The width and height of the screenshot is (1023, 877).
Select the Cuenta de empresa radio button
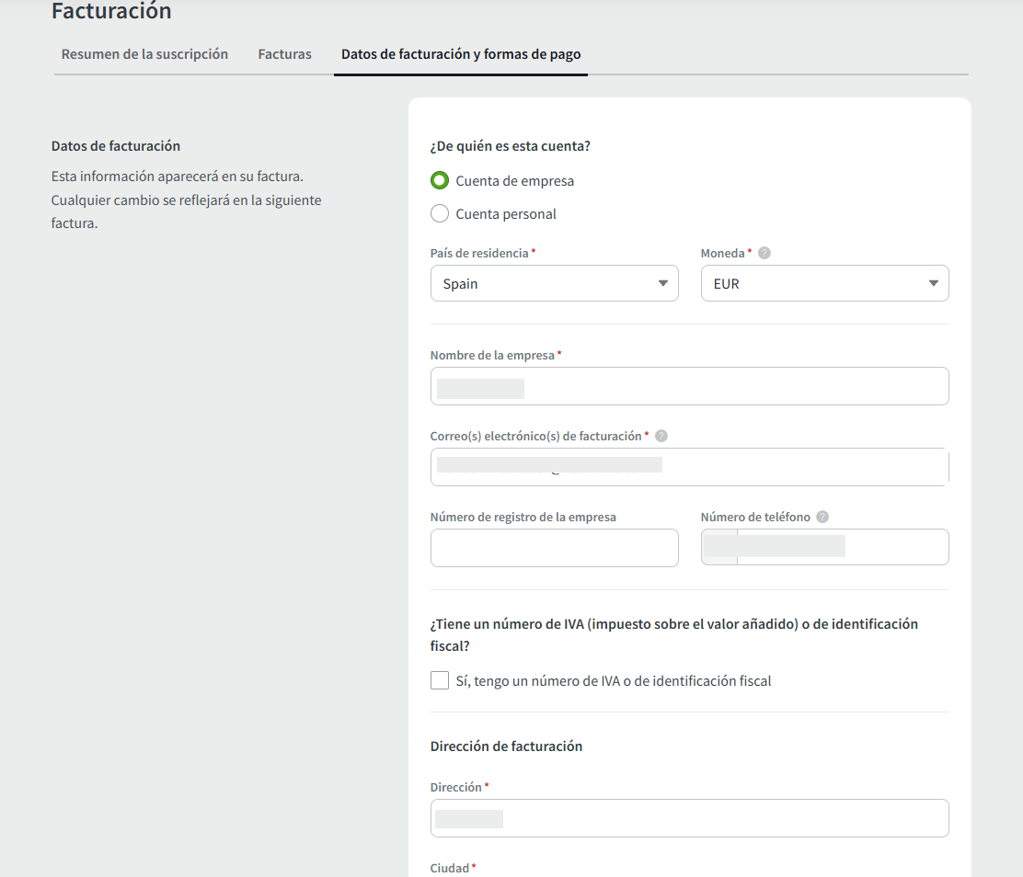pos(440,181)
